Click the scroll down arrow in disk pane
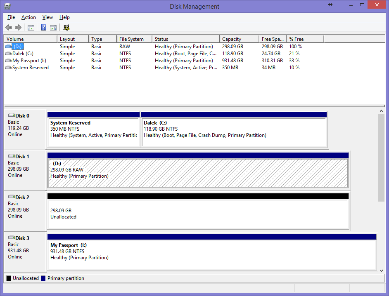 point(381,271)
